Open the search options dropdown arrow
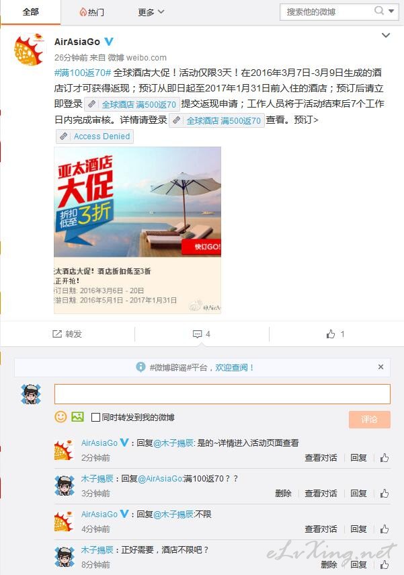This screenshot has width=404, height=575. pyautogui.click(x=391, y=11)
